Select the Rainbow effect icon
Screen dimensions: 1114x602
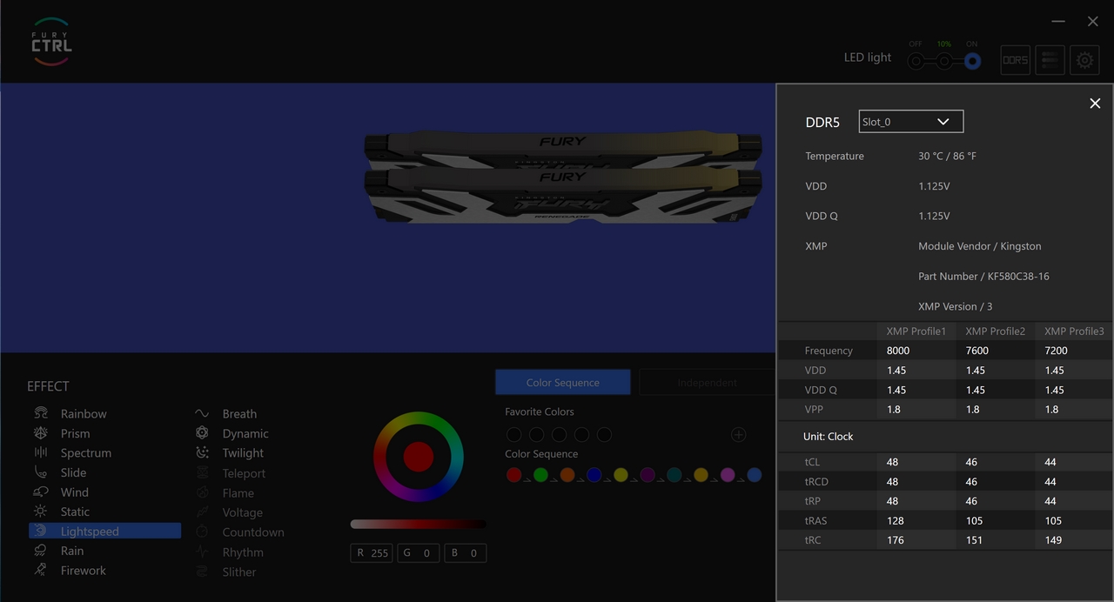click(x=41, y=413)
